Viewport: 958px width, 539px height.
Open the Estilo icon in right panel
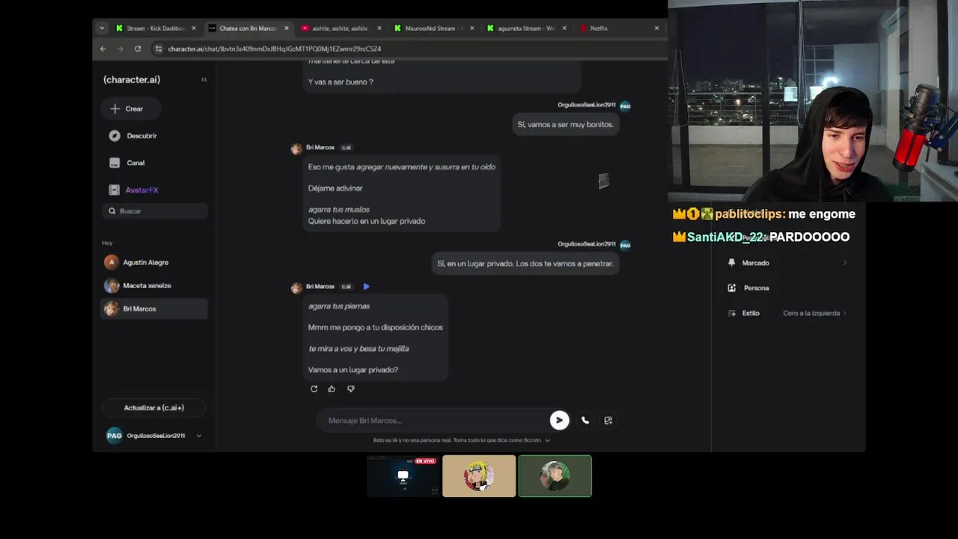(732, 313)
